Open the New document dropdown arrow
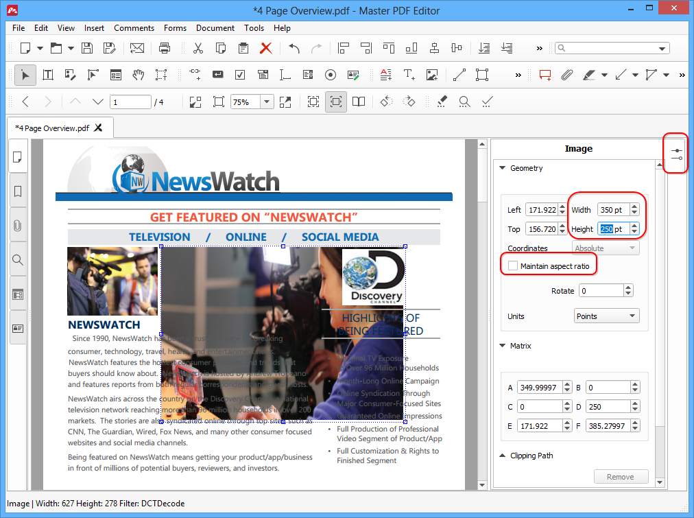The height and width of the screenshot is (518, 694). 40,48
